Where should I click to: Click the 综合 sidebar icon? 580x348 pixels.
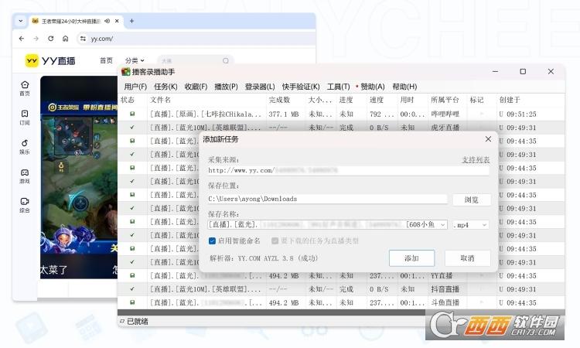pos(25,202)
